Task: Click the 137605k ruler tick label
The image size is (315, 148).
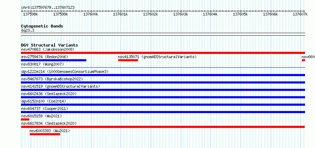Action: 240,14
